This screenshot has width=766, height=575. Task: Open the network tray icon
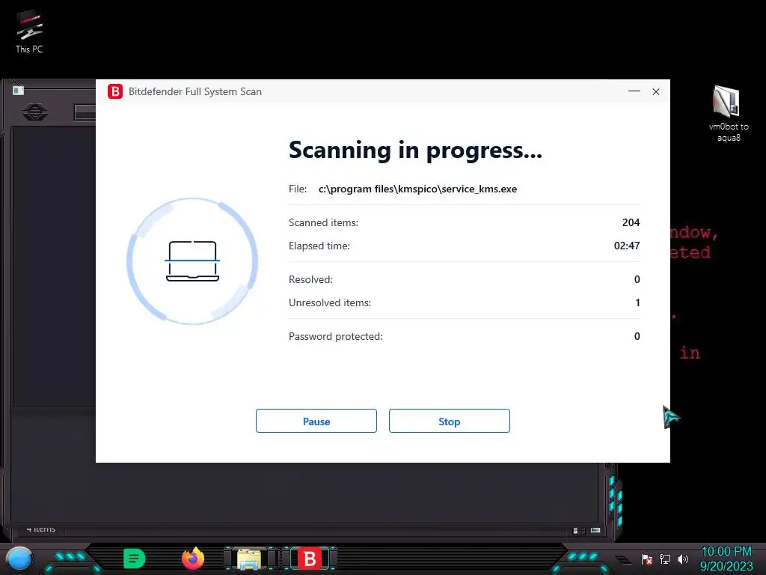coord(665,559)
